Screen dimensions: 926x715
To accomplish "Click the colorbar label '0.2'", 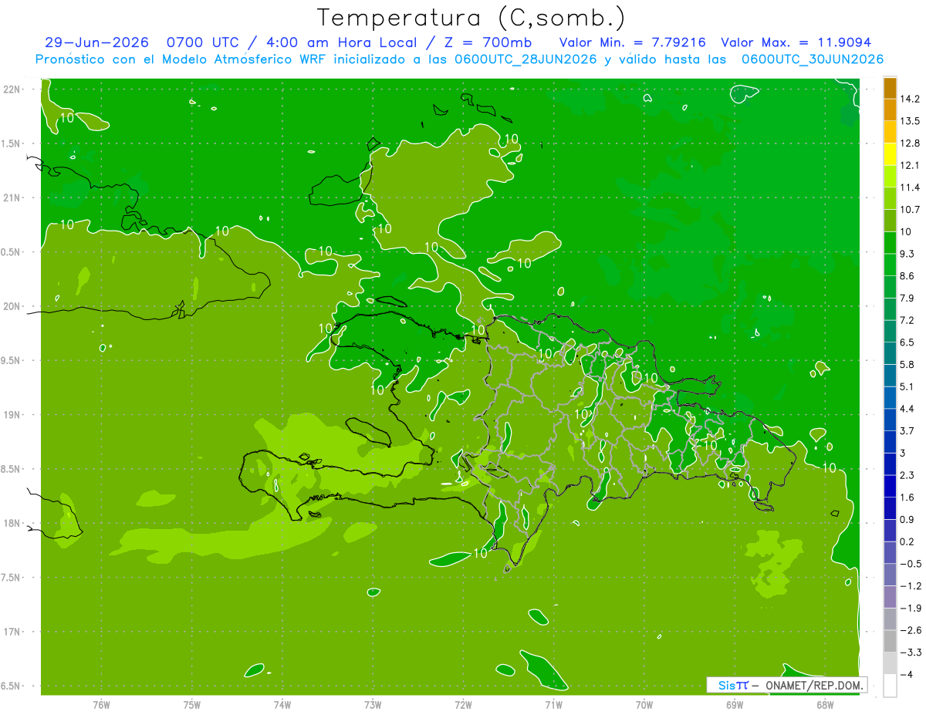I will [907, 541].
